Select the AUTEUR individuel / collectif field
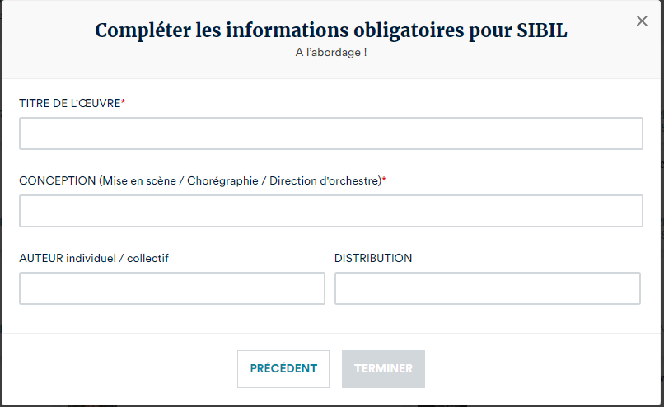The width and height of the screenshot is (664, 407). 172,288
